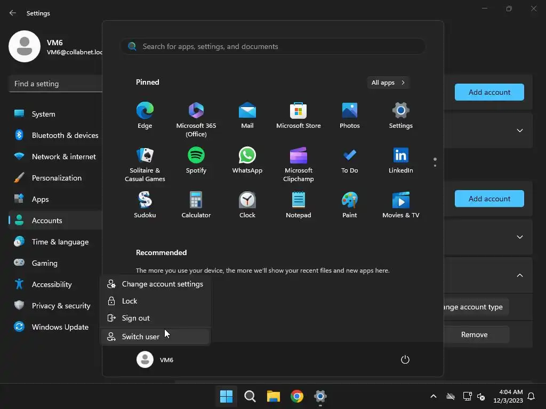Open Spotify from the Start menu

point(196,160)
